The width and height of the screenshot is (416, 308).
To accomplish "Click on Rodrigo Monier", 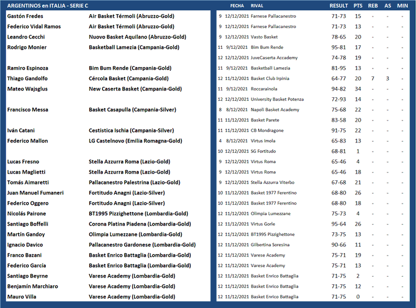I will click(x=27, y=47).
